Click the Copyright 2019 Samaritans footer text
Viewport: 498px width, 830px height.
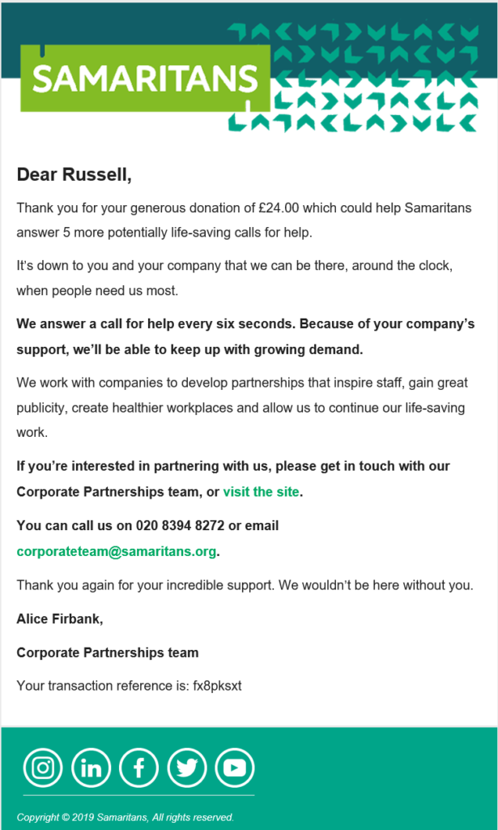(126, 817)
